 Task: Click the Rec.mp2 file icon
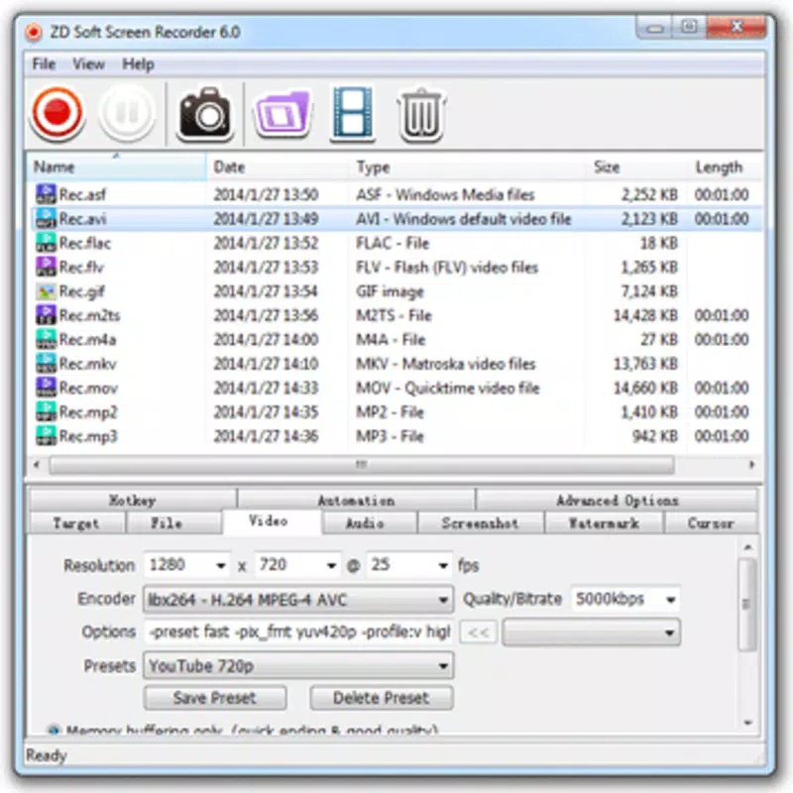coord(46,412)
